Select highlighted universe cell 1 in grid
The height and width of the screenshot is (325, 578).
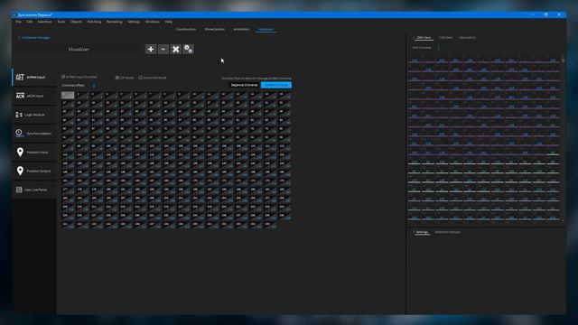(x=68, y=95)
